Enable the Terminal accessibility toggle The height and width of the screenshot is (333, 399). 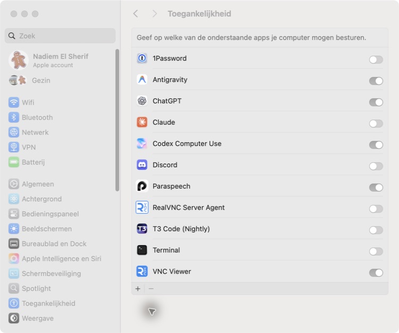coord(376,251)
